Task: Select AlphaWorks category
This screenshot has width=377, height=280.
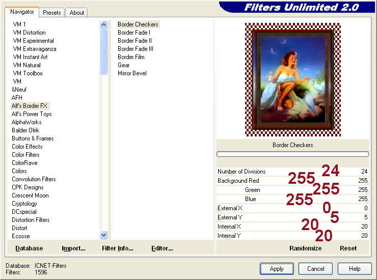Action: (26, 122)
